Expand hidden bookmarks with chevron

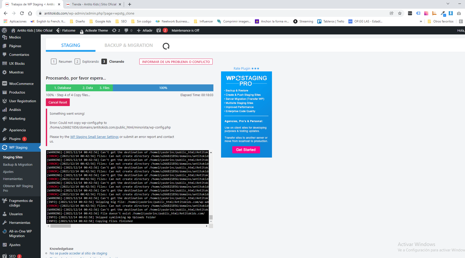coord(421,21)
